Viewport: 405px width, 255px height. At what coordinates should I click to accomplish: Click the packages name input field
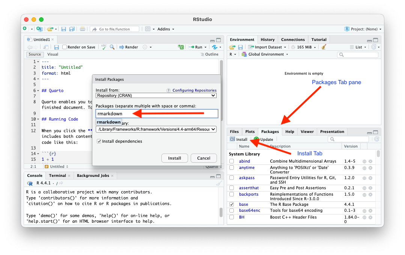tap(157, 114)
